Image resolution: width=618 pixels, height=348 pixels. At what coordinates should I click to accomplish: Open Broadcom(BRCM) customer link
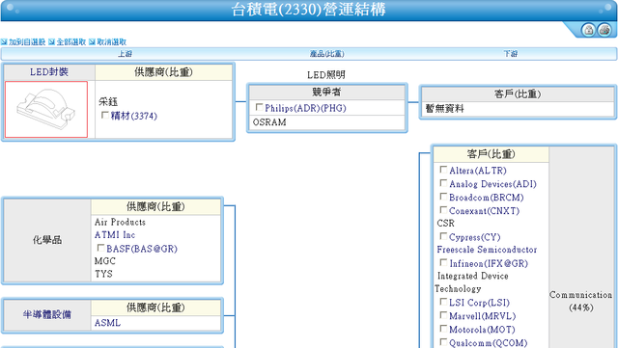pyautogui.click(x=487, y=198)
